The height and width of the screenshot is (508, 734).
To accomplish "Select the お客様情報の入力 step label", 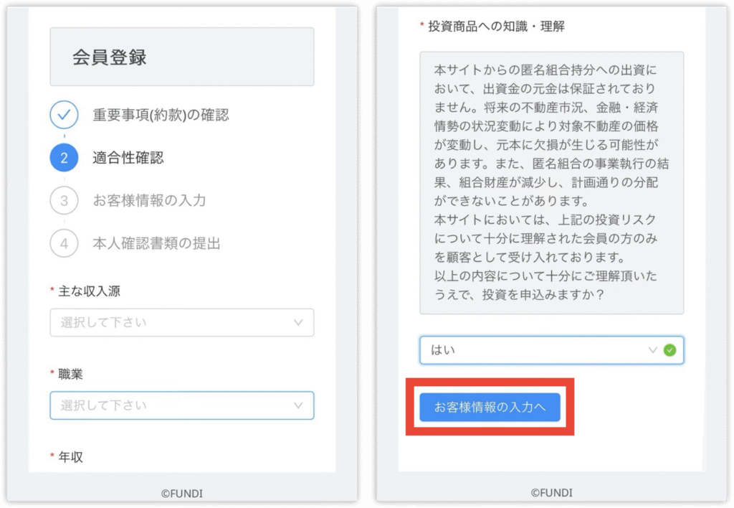I will click(149, 201).
